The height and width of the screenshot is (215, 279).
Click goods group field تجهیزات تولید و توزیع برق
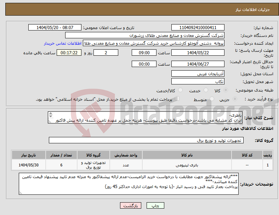coord(146,140)
